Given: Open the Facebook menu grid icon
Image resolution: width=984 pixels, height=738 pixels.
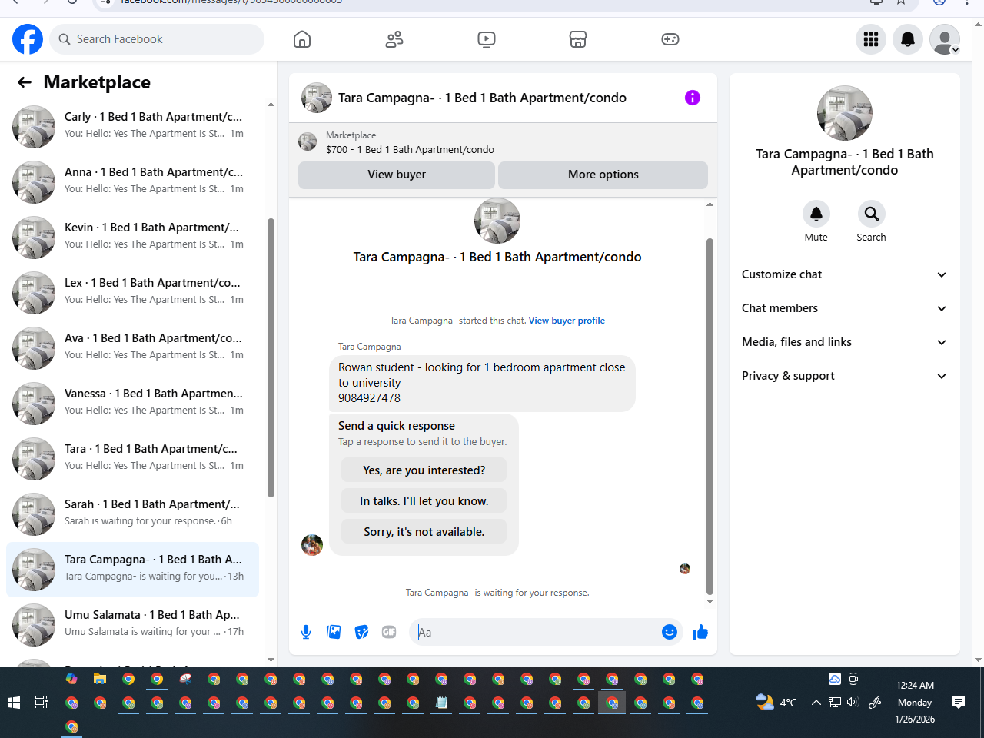Looking at the screenshot, I should coord(871,39).
